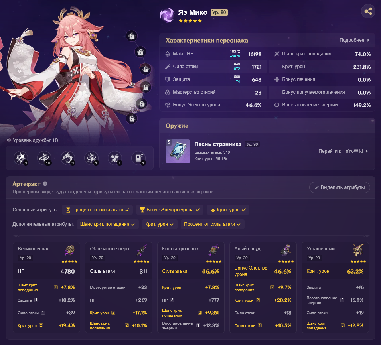Click the Выделить атрибуты button

[340, 187]
